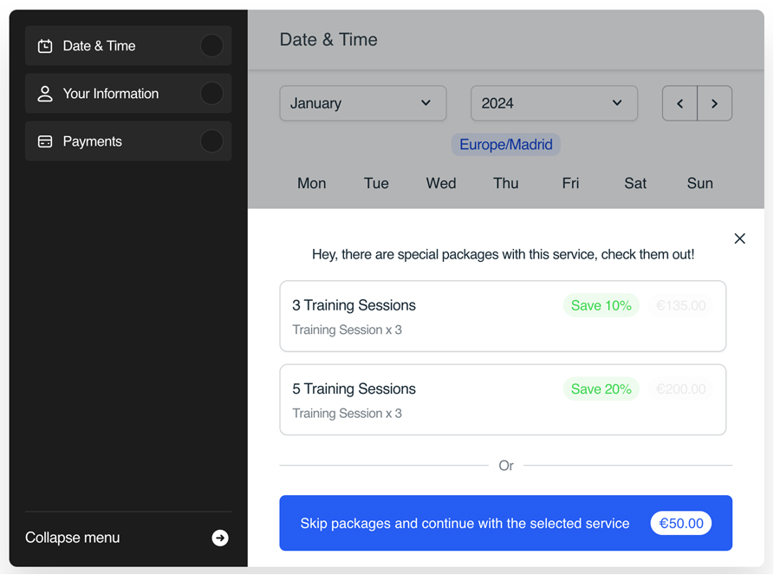780x581 pixels.
Task: Skip packages and continue with selected service
Action: [465, 524]
